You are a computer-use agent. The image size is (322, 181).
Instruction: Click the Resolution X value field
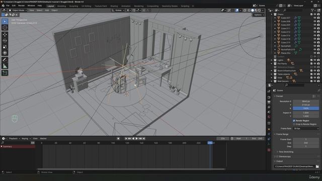[x=306, y=102]
